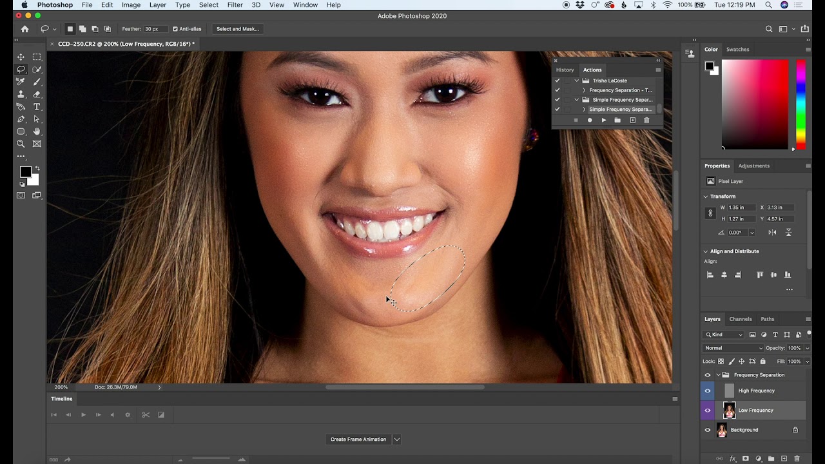Open the Filter menu

coord(235,5)
